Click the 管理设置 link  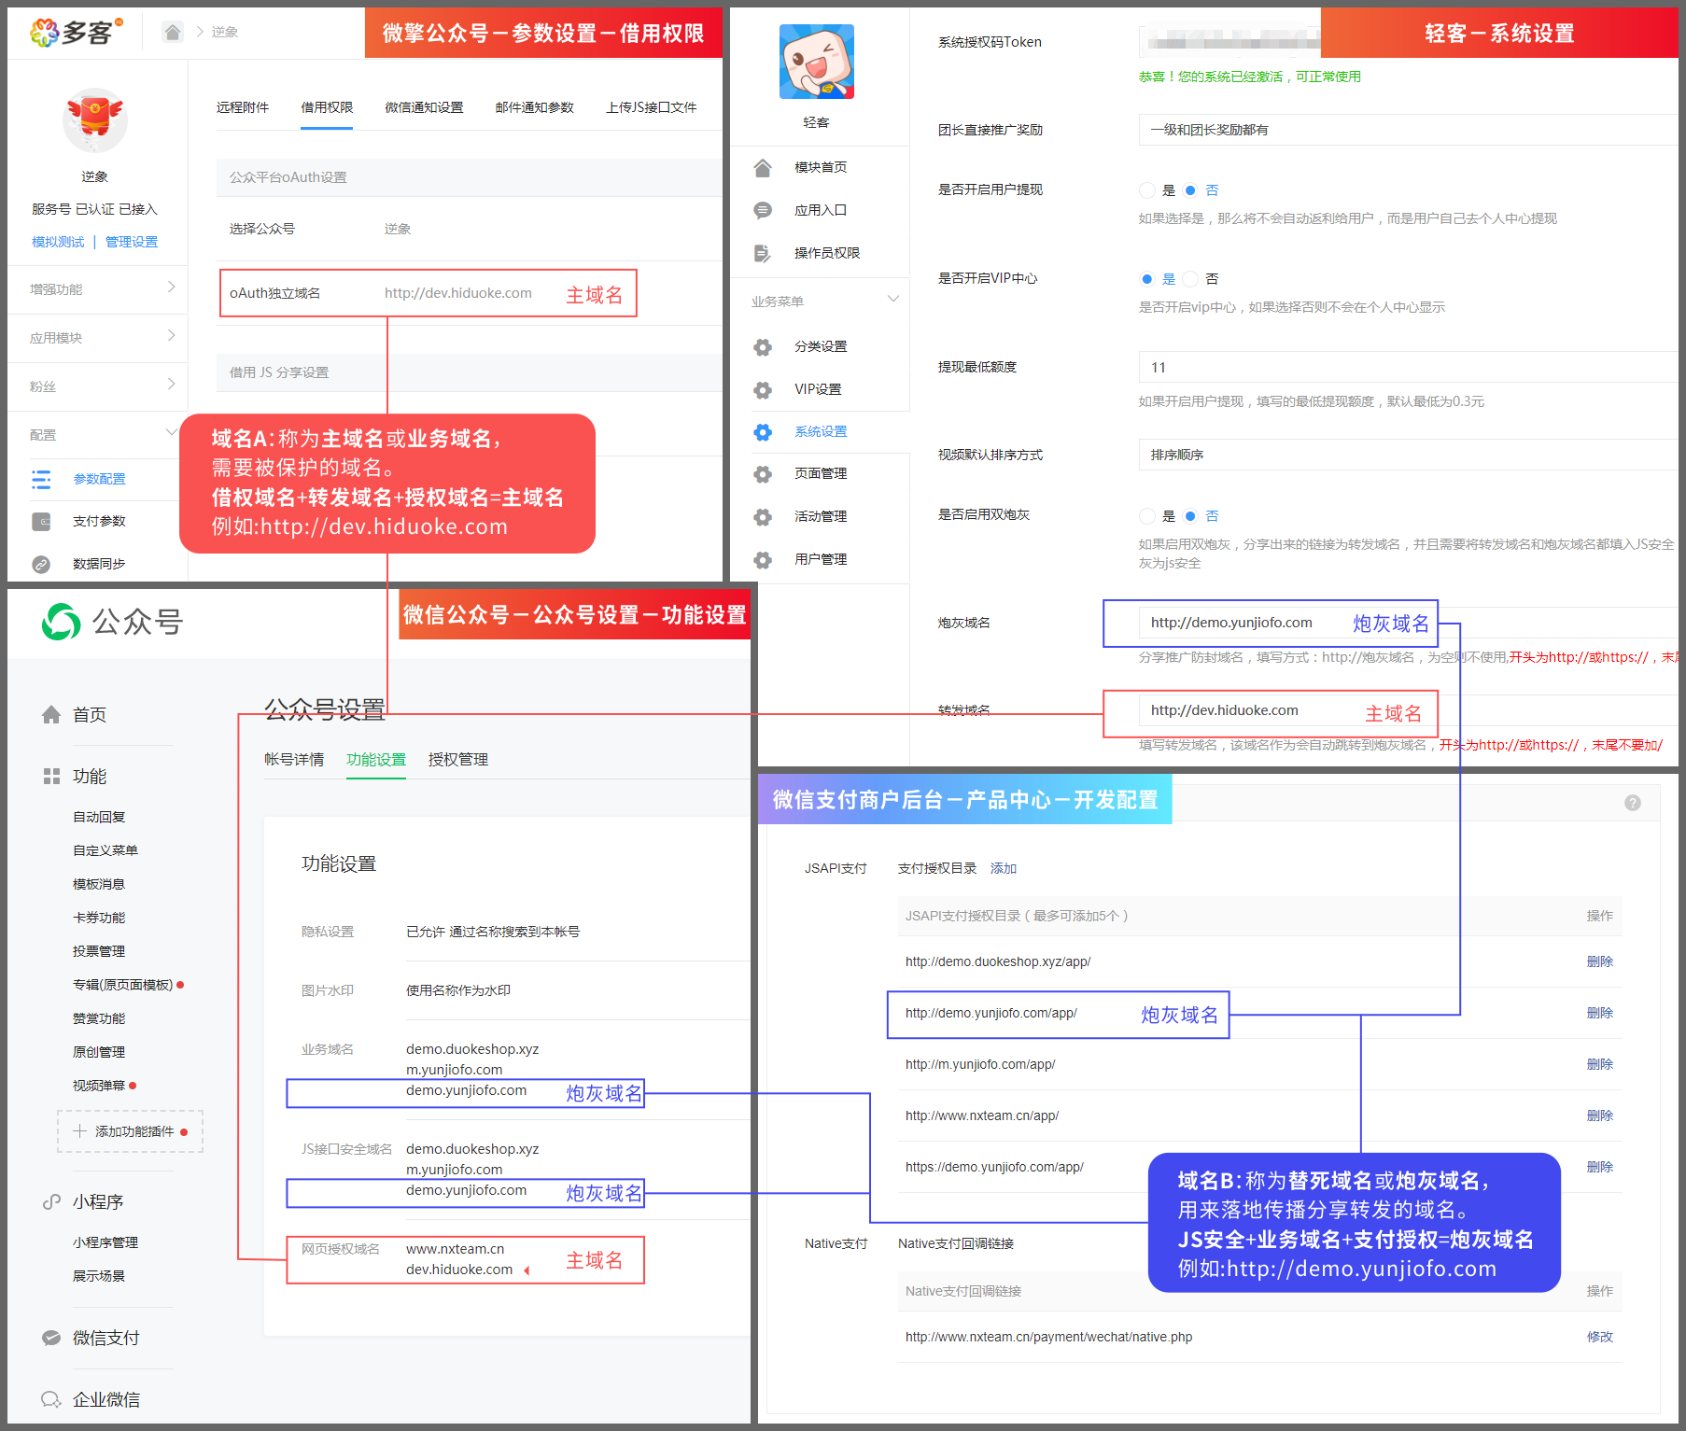(132, 242)
